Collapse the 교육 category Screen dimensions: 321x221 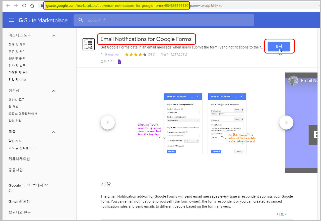[53, 132]
